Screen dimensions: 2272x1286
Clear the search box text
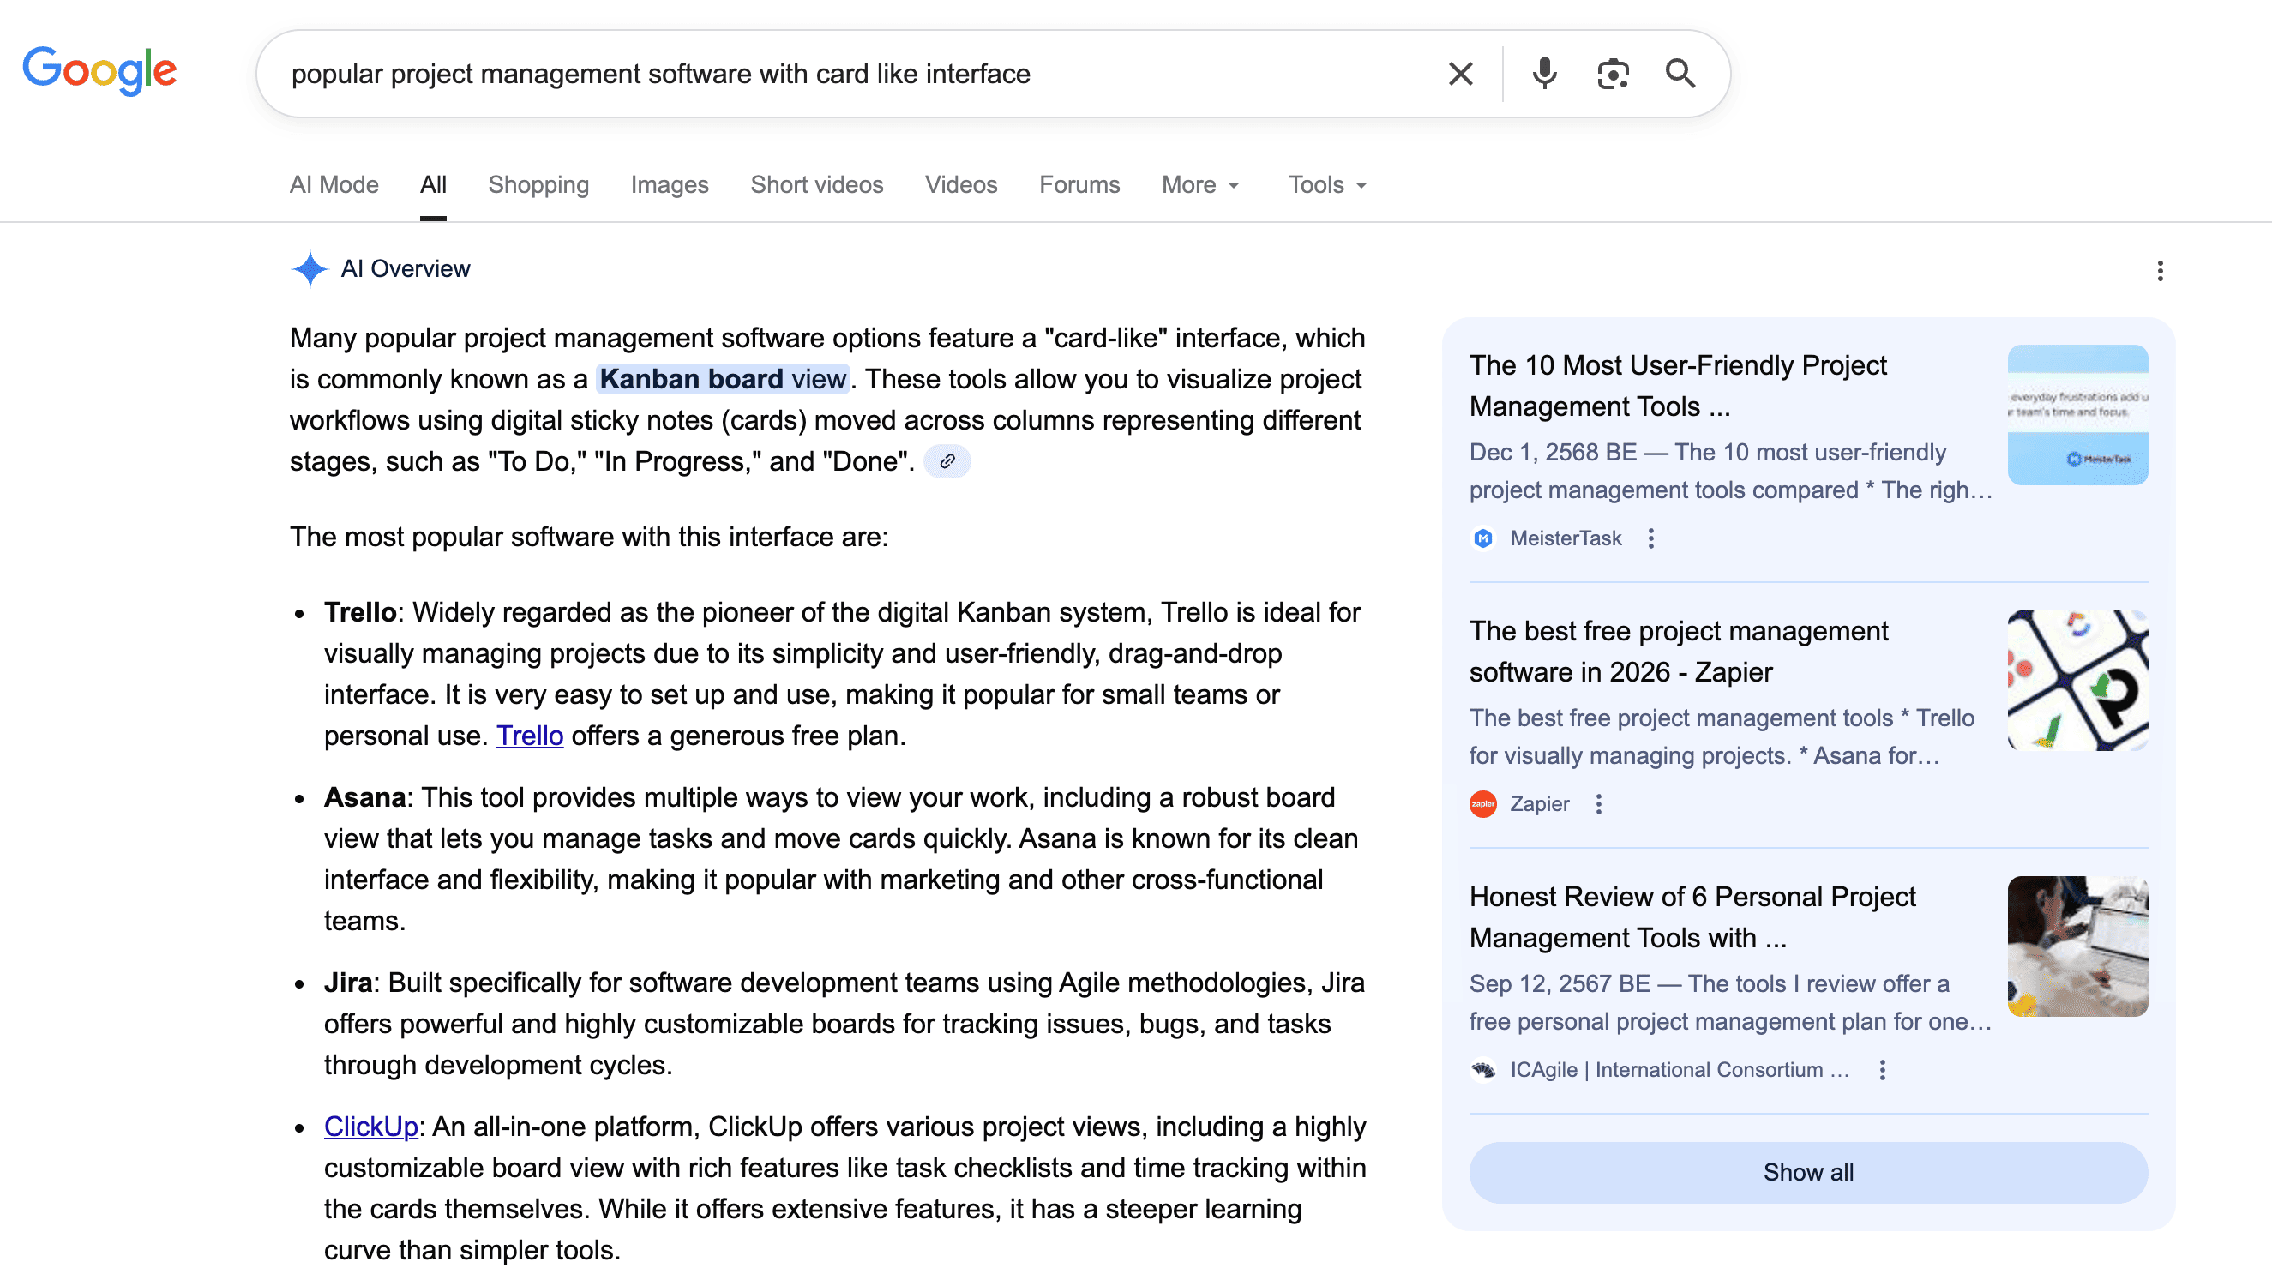tap(1460, 75)
